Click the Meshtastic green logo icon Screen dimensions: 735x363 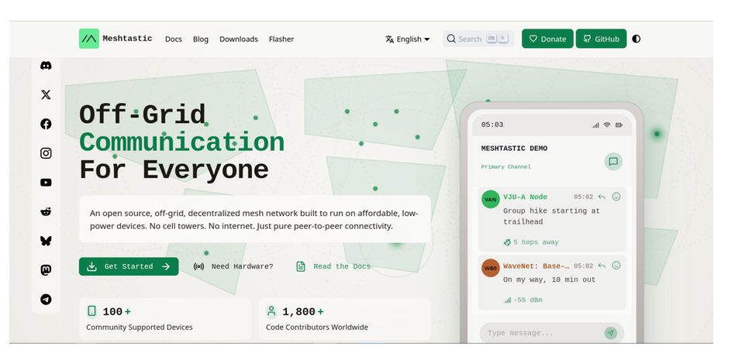[89, 39]
